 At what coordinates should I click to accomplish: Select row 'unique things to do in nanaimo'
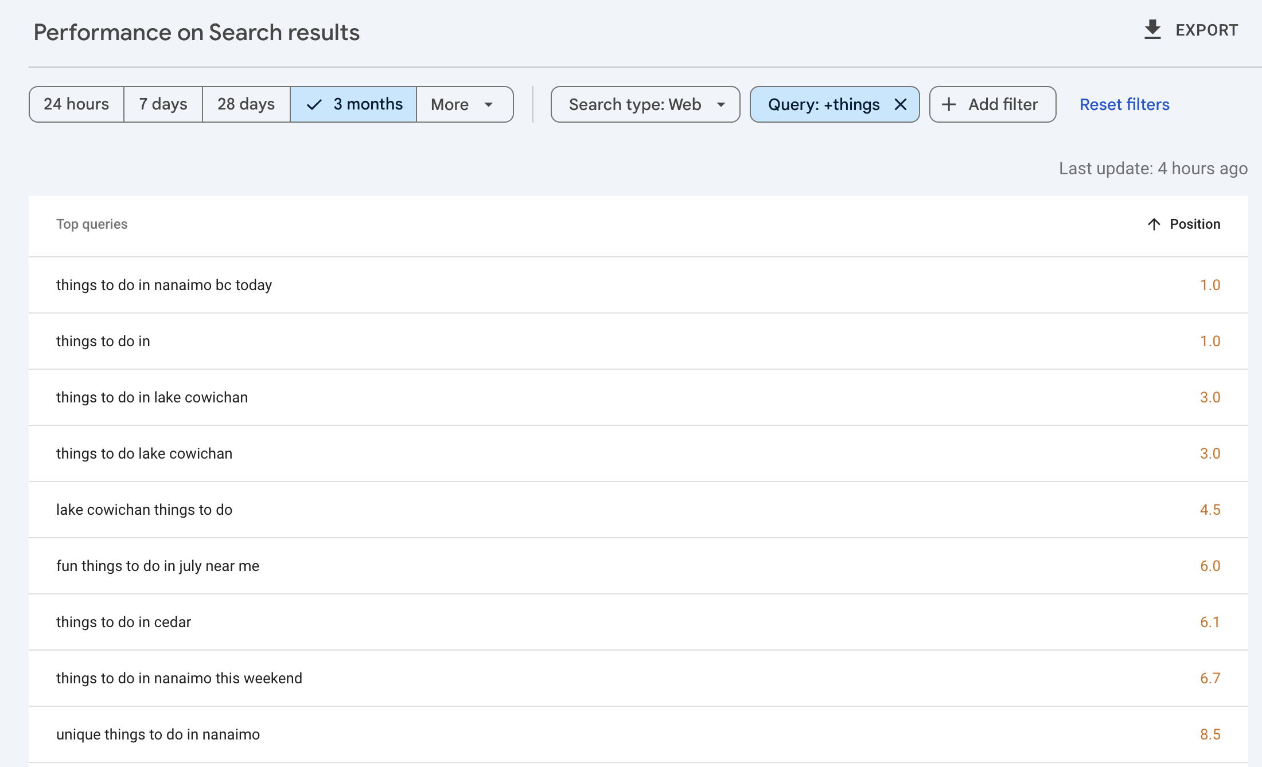pyautogui.click(x=158, y=734)
